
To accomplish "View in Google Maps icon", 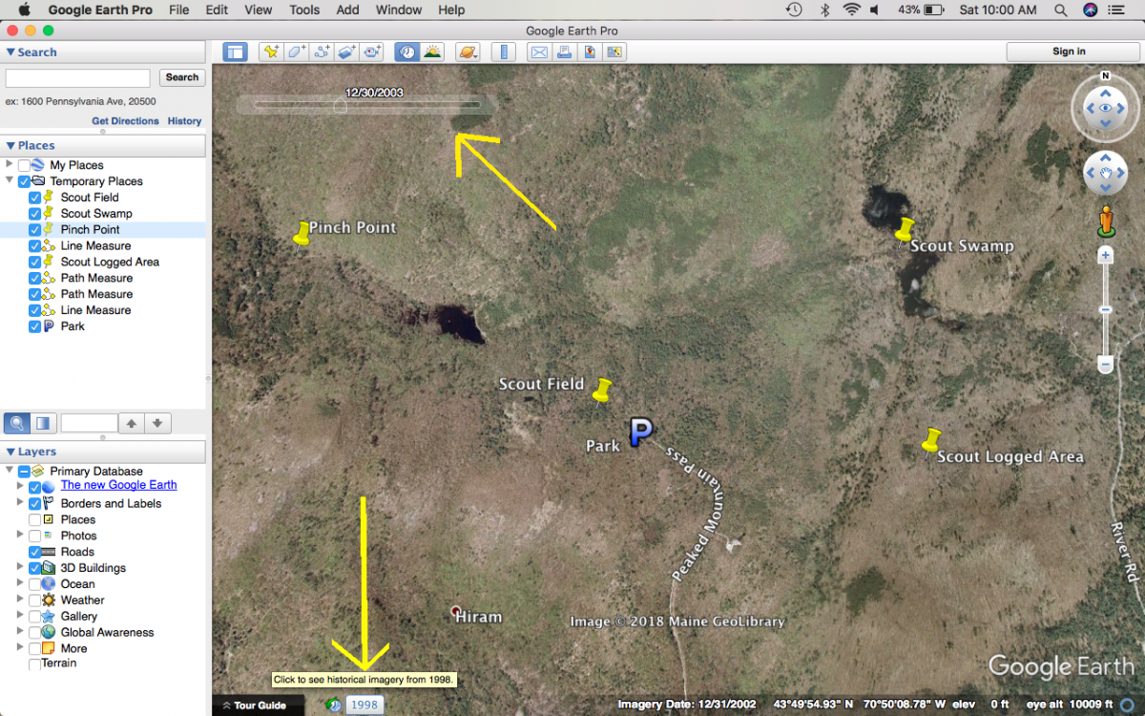I will (x=614, y=52).
